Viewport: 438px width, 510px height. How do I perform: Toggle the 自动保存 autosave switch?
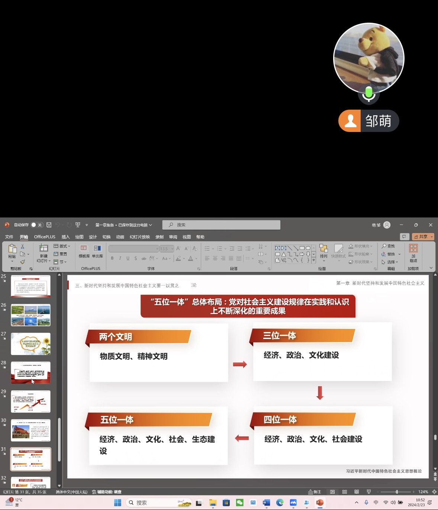[x=36, y=225]
